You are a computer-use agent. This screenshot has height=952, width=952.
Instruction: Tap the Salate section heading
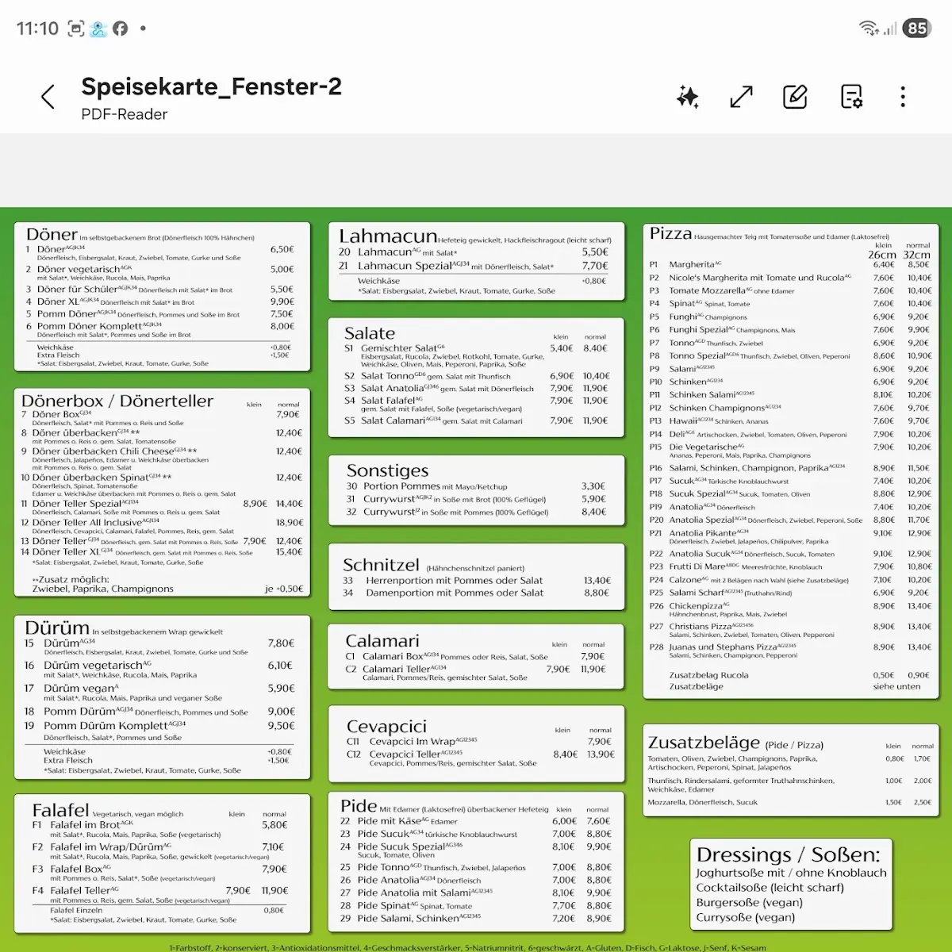pyautogui.click(x=369, y=333)
